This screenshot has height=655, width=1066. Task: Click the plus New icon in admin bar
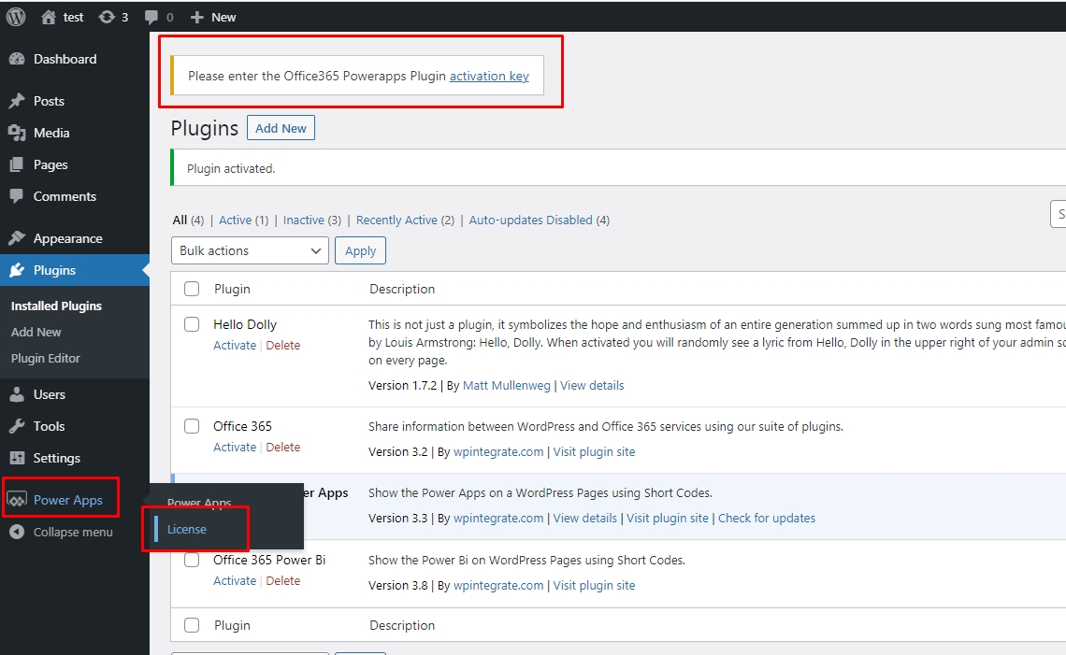point(197,17)
